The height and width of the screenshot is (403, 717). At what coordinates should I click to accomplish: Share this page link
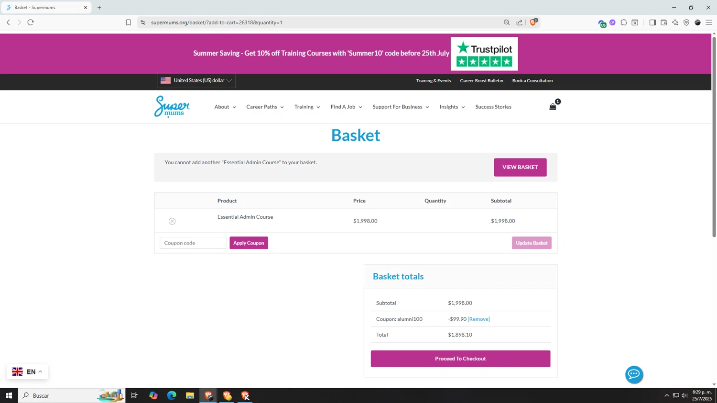519,22
